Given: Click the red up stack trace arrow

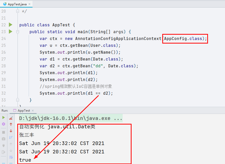Looking at the screenshot, I should (11, 124).
